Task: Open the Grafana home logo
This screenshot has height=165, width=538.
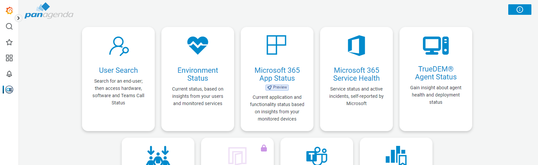Action: click(9, 11)
